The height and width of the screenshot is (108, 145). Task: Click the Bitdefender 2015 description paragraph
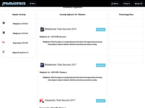pos(73,43)
